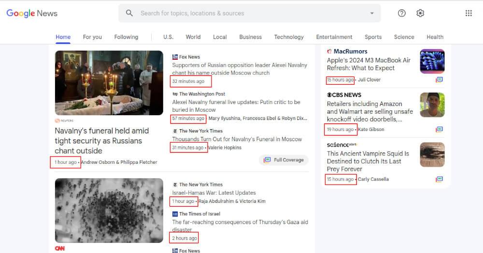This screenshot has height=253, width=483.
Task: Click the Reuters source logo
Action: pos(64,121)
